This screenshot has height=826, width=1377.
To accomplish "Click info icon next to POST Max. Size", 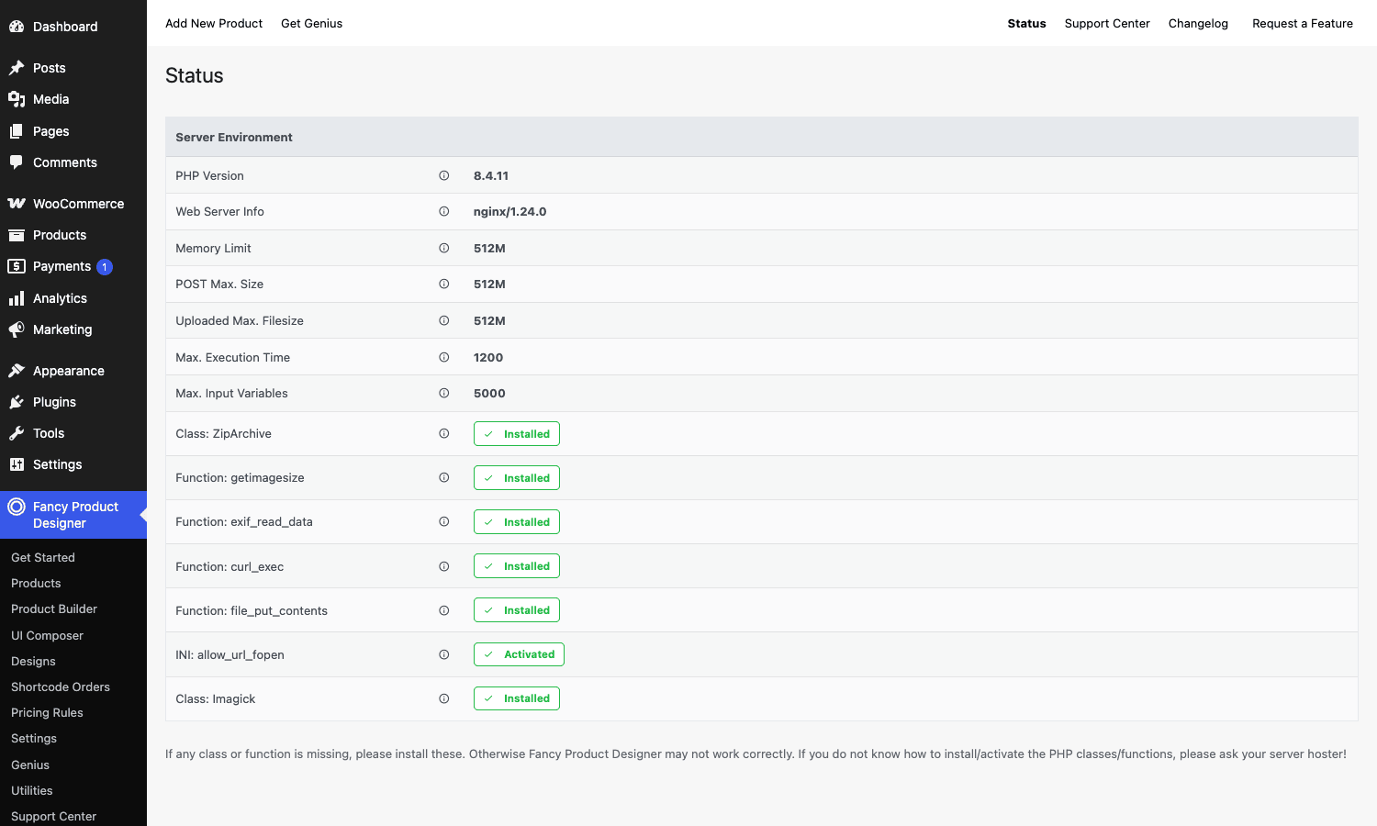I will [x=444, y=284].
